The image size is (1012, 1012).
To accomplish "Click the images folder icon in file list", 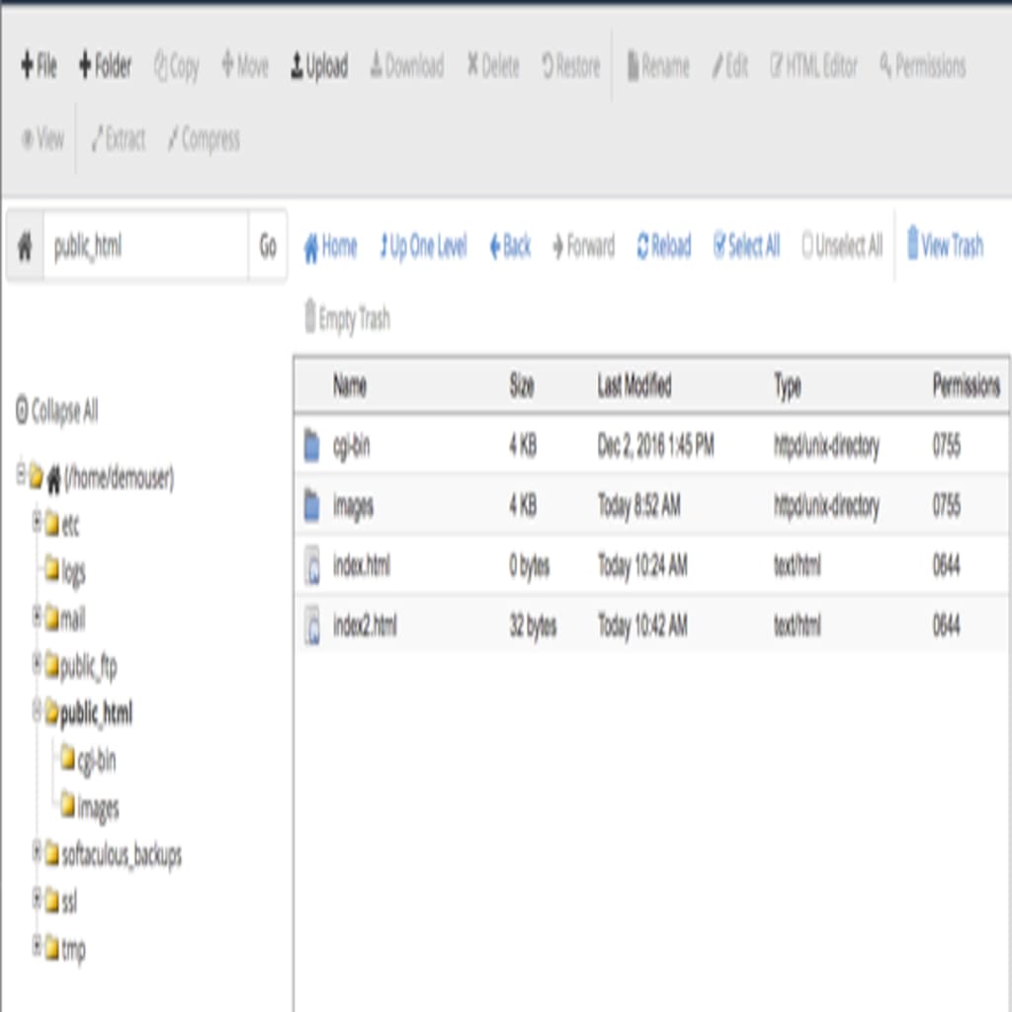I will coord(311,505).
